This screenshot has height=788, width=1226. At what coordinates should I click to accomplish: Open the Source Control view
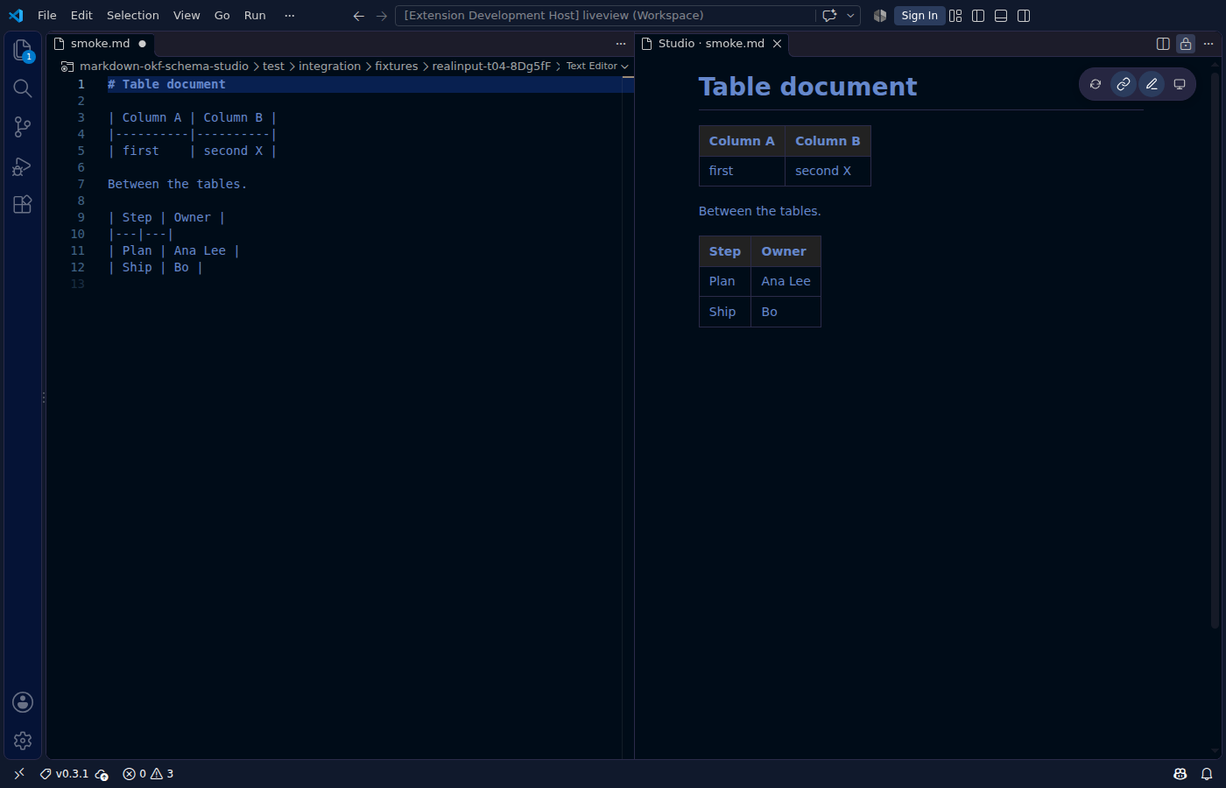pyautogui.click(x=23, y=127)
